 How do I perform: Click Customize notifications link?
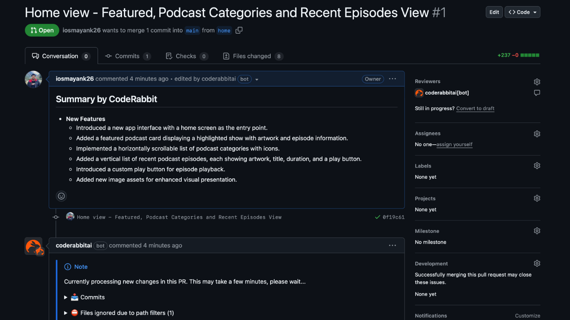[528, 316]
